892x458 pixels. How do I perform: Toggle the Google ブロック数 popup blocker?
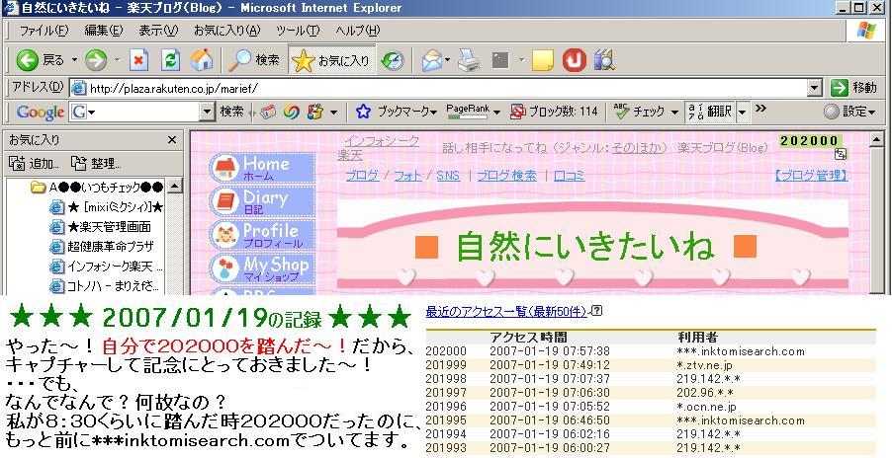click(554, 112)
